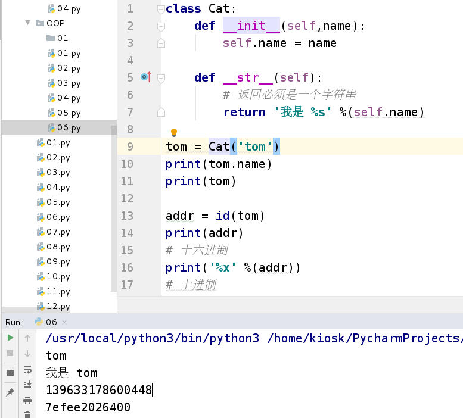Click console output 139633178600448
The width and height of the screenshot is (463, 418).
coord(99,390)
